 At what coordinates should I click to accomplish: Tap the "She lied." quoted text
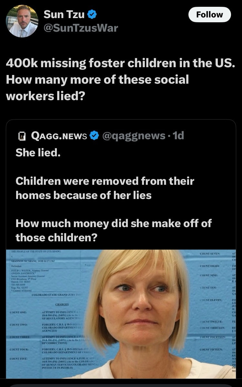tap(38, 153)
